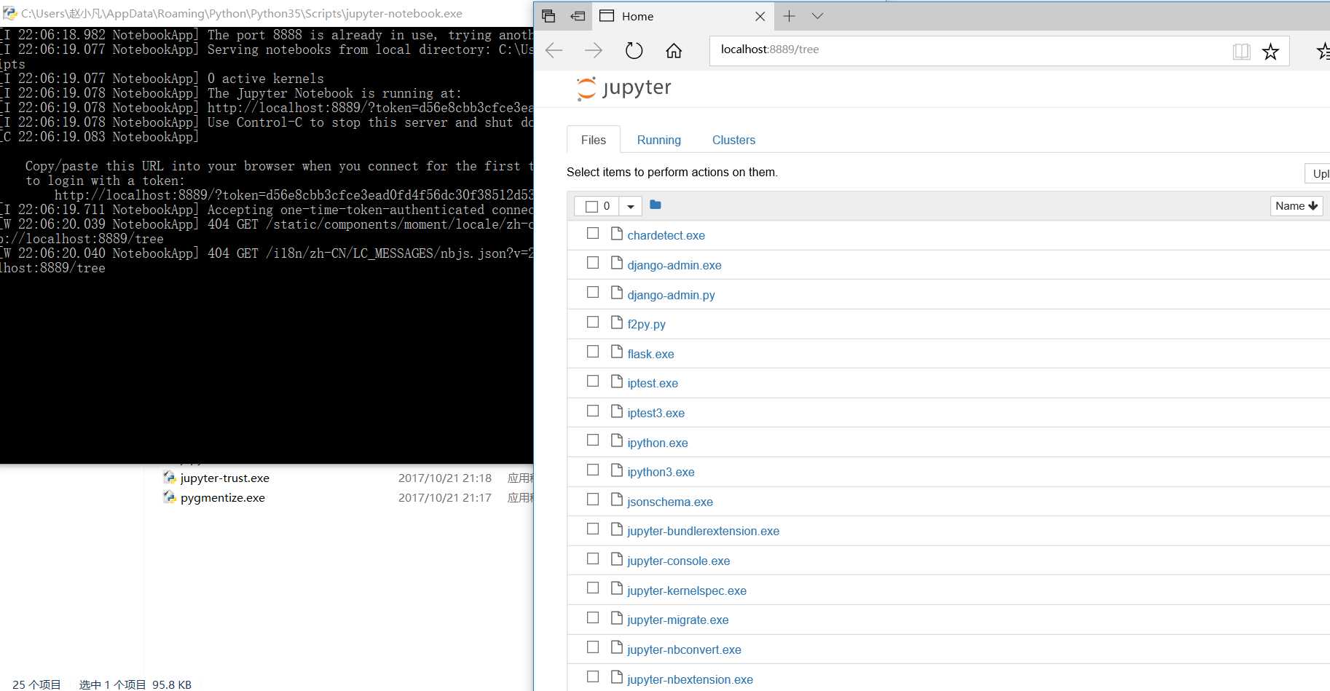Add page to favorites with star icon
This screenshot has width=1330, height=691.
1270,51
